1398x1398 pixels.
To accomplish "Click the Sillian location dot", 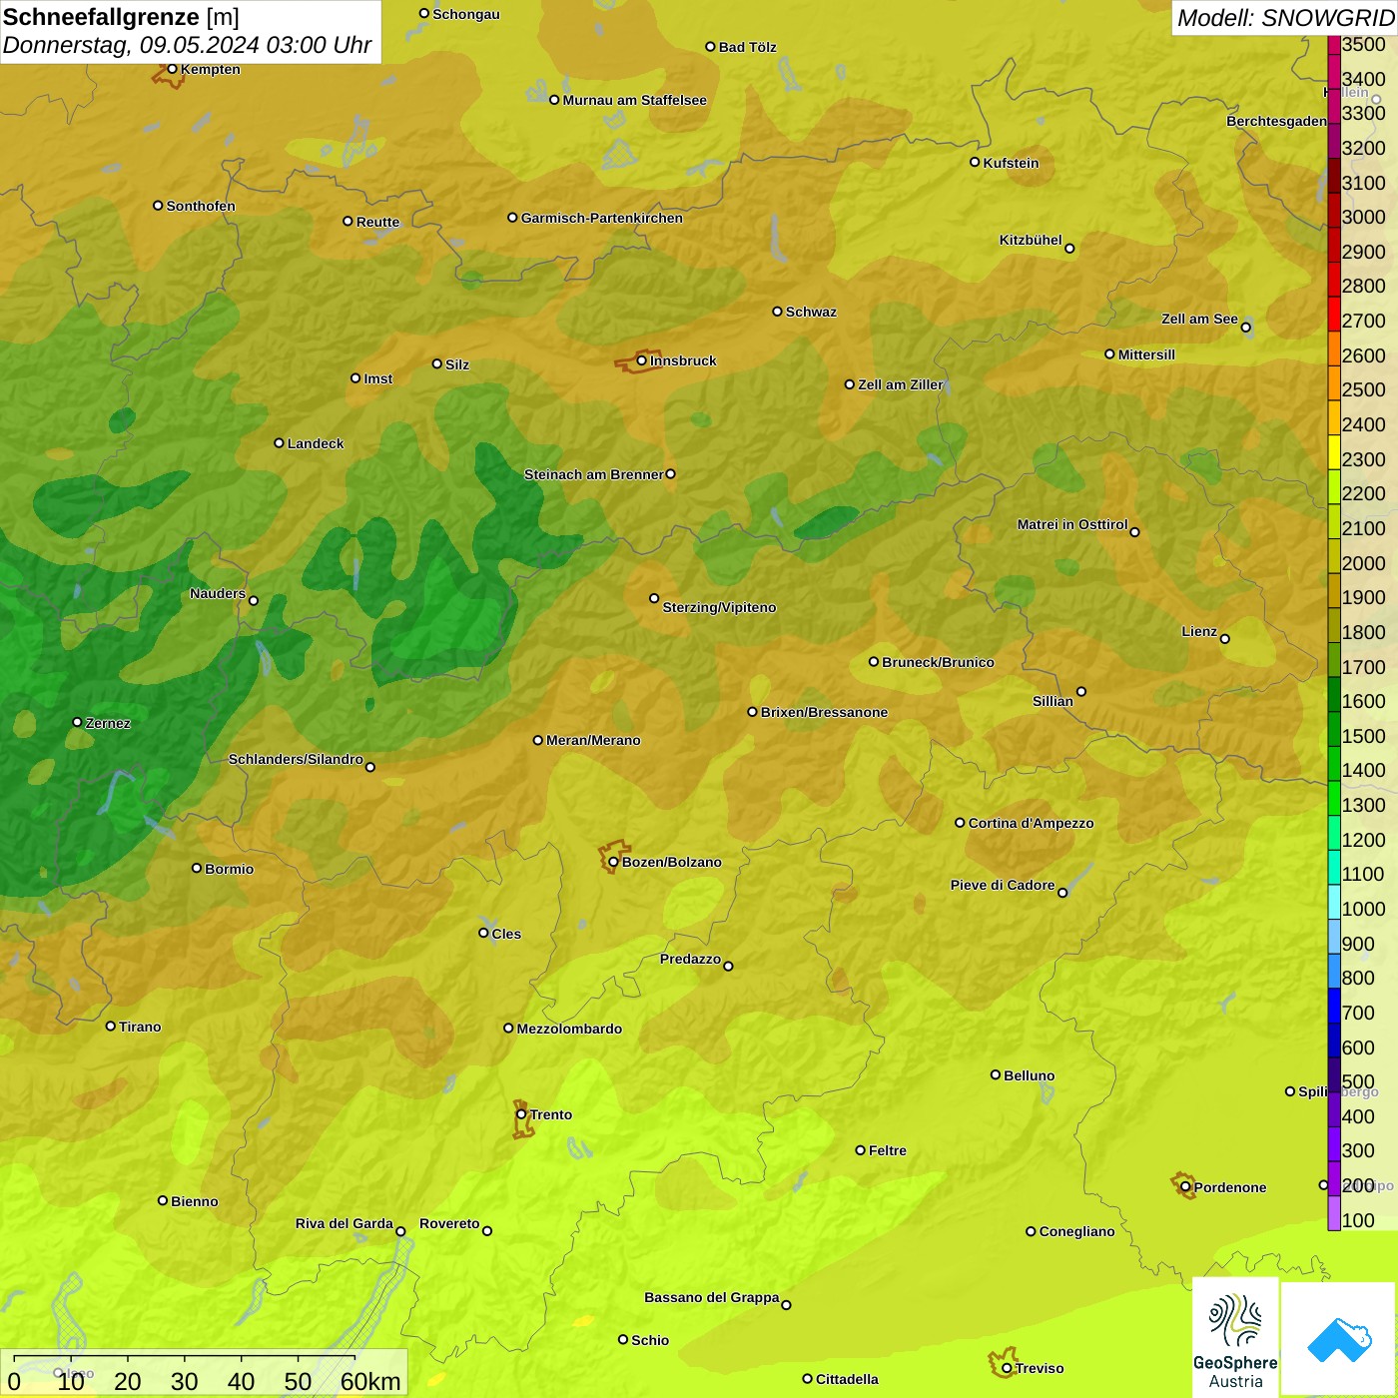I will (1081, 691).
